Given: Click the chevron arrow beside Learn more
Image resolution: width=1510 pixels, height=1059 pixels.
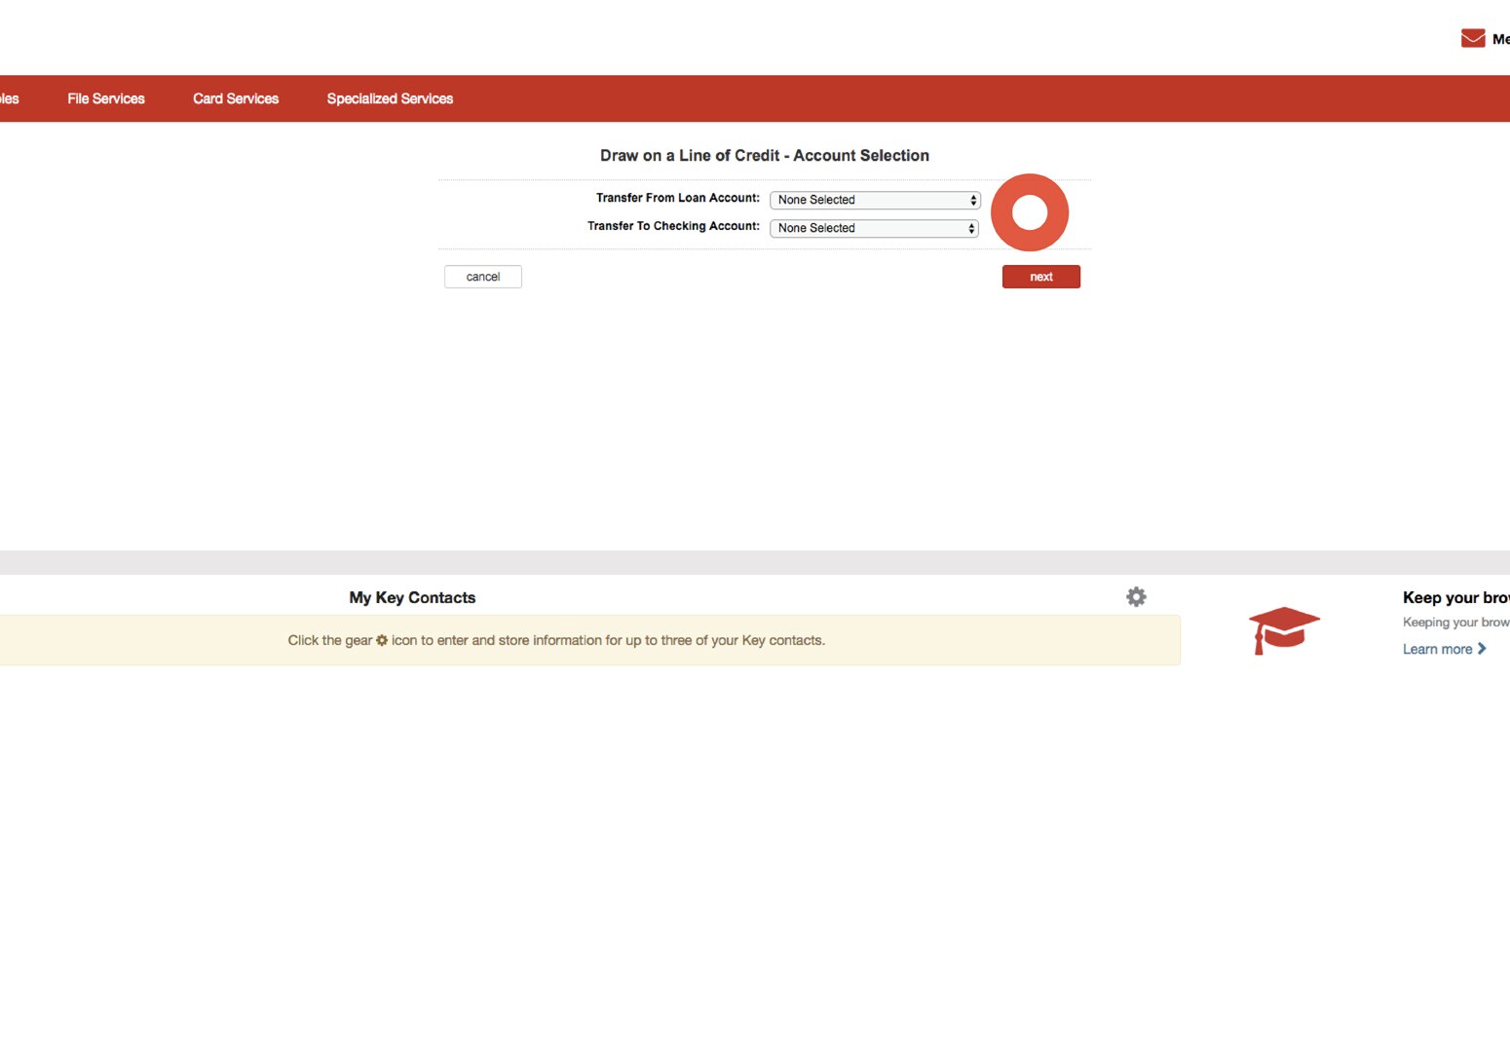Looking at the screenshot, I should point(1482,648).
